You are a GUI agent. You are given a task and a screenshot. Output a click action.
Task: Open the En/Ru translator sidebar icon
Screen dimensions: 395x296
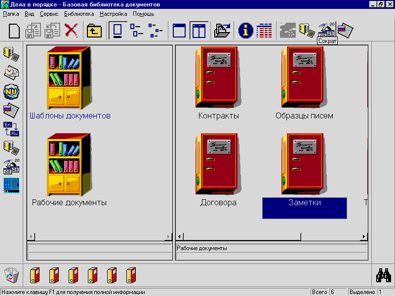[11, 129]
